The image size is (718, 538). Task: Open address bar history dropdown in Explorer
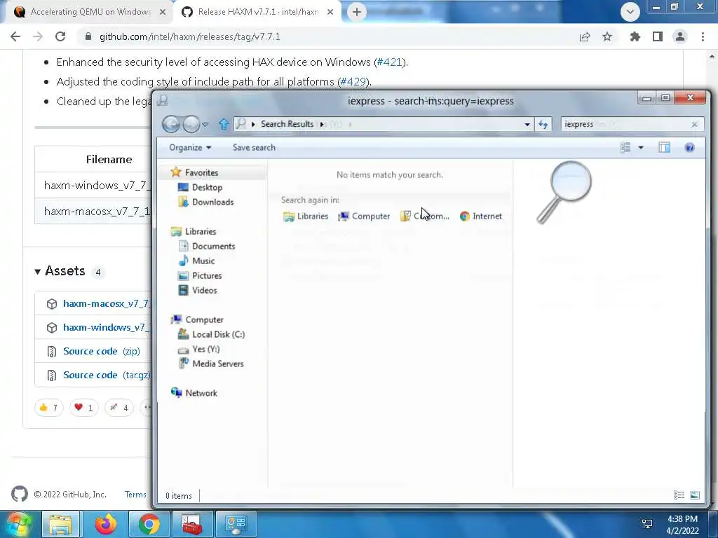pyautogui.click(x=527, y=125)
